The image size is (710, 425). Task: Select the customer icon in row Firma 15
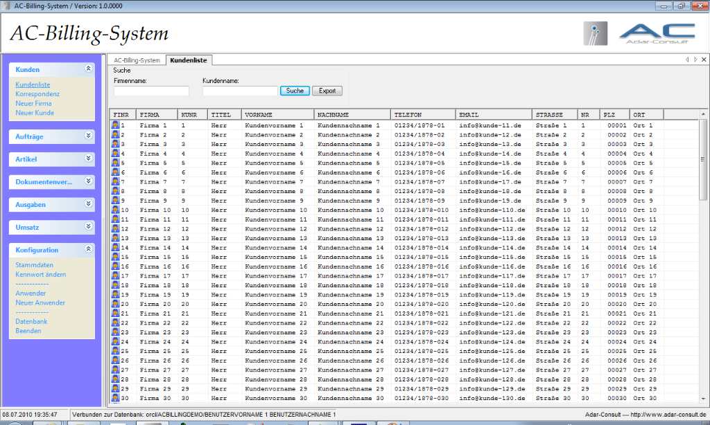tap(116, 257)
